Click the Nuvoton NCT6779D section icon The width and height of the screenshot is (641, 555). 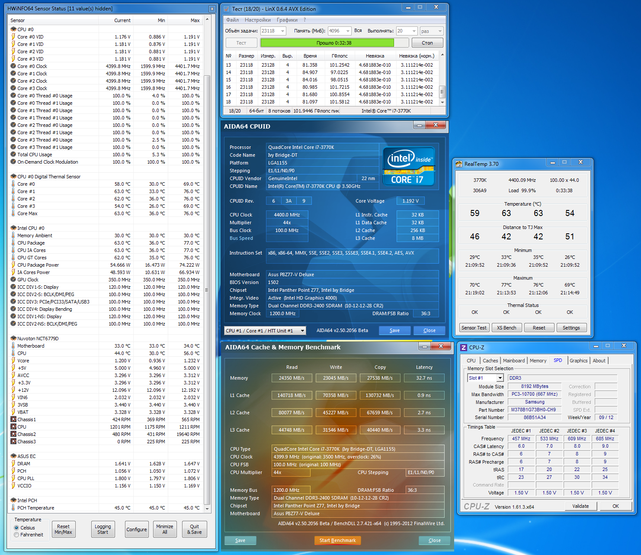[13, 339]
